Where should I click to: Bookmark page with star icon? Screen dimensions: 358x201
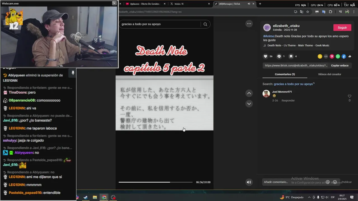tap(308, 12)
